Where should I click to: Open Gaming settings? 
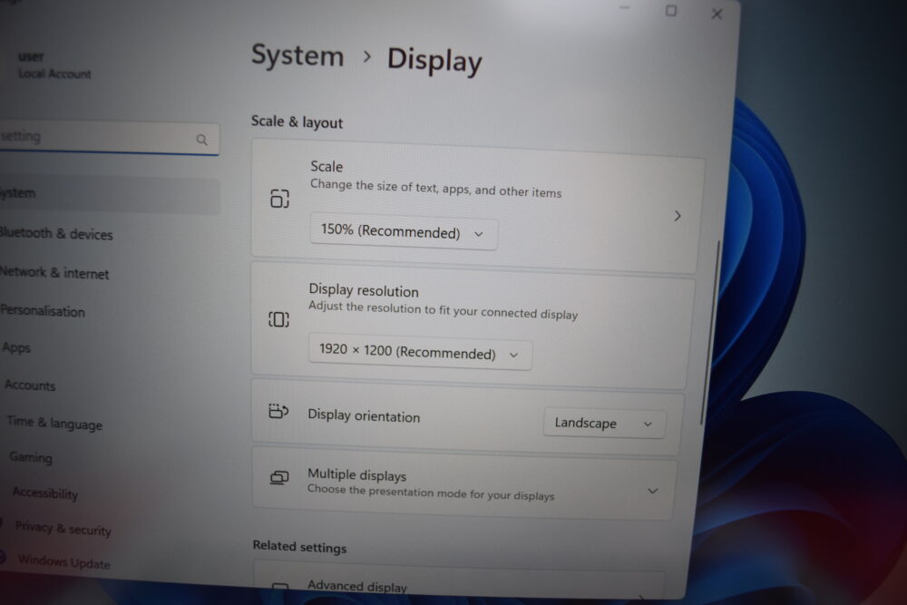(31, 457)
